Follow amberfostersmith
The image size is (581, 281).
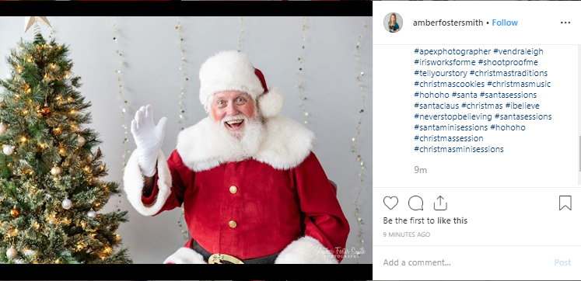coord(505,23)
